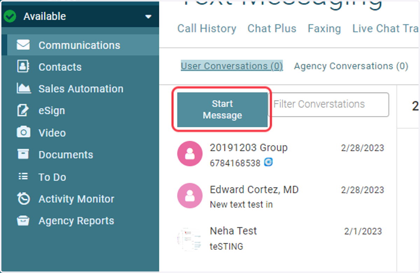Click the 20191203 Group avatar icon
This screenshot has width=420, height=273.
[190, 153]
